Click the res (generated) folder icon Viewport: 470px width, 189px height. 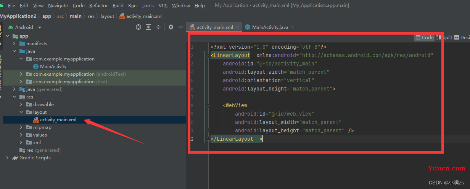(x=22, y=150)
